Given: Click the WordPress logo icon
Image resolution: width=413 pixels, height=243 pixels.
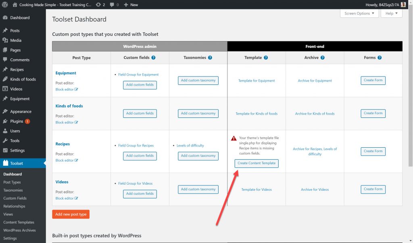Looking at the screenshot, I should click(5, 5).
